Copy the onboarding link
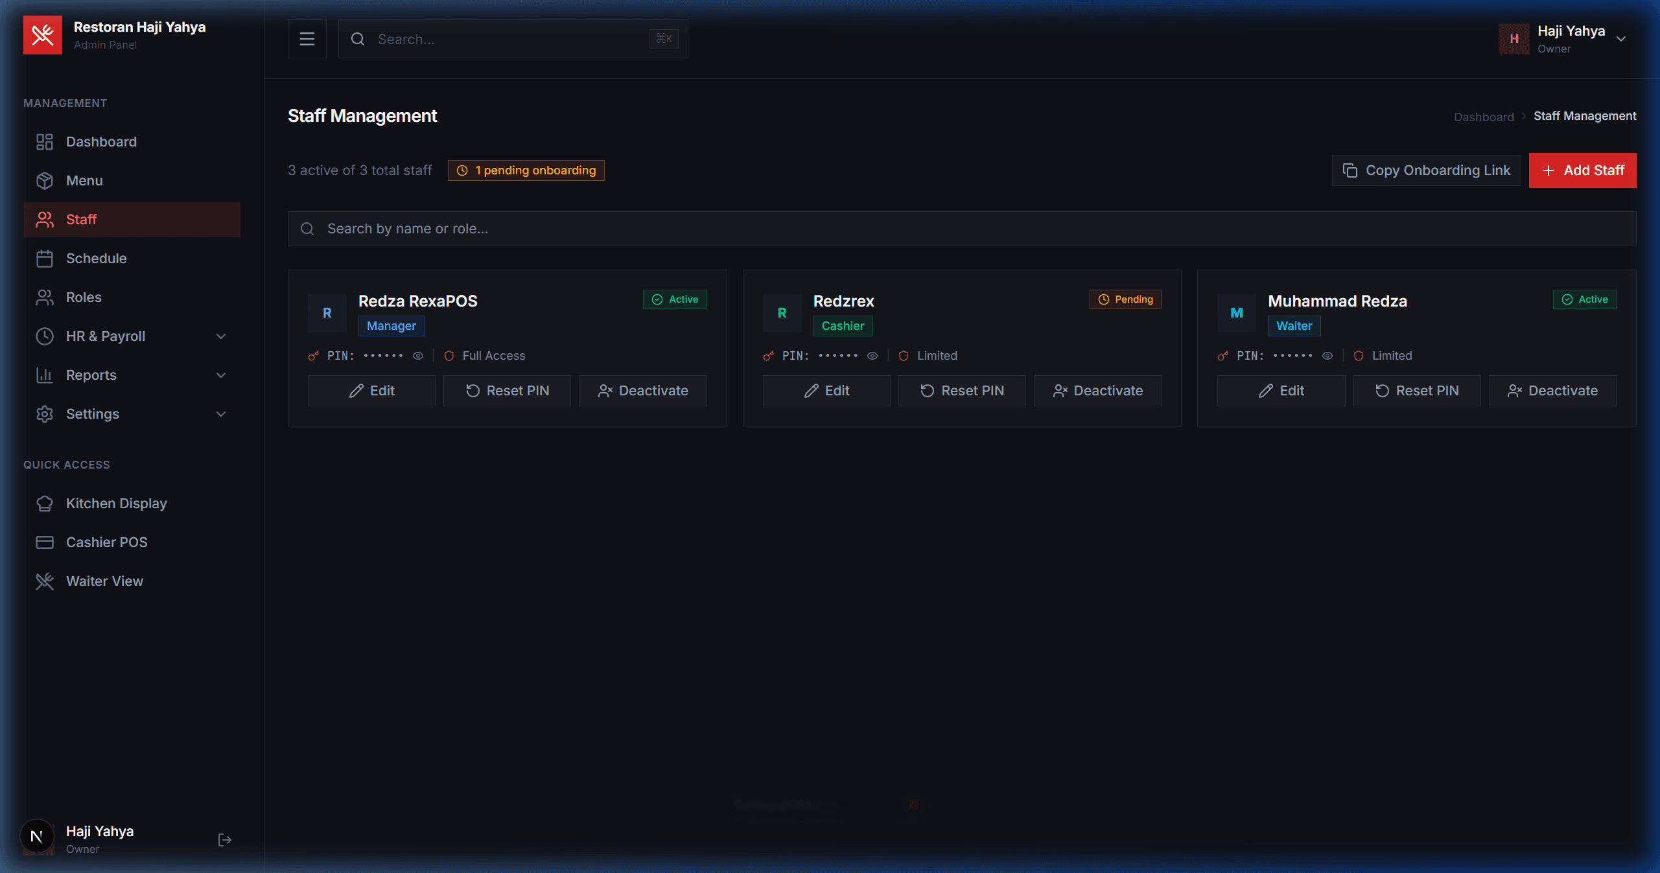The height and width of the screenshot is (873, 1660). [x=1426, y=170]
